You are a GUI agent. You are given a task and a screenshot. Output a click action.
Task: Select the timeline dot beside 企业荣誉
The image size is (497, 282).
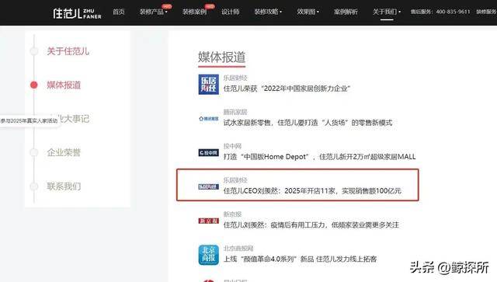click(x=34, y=152)
